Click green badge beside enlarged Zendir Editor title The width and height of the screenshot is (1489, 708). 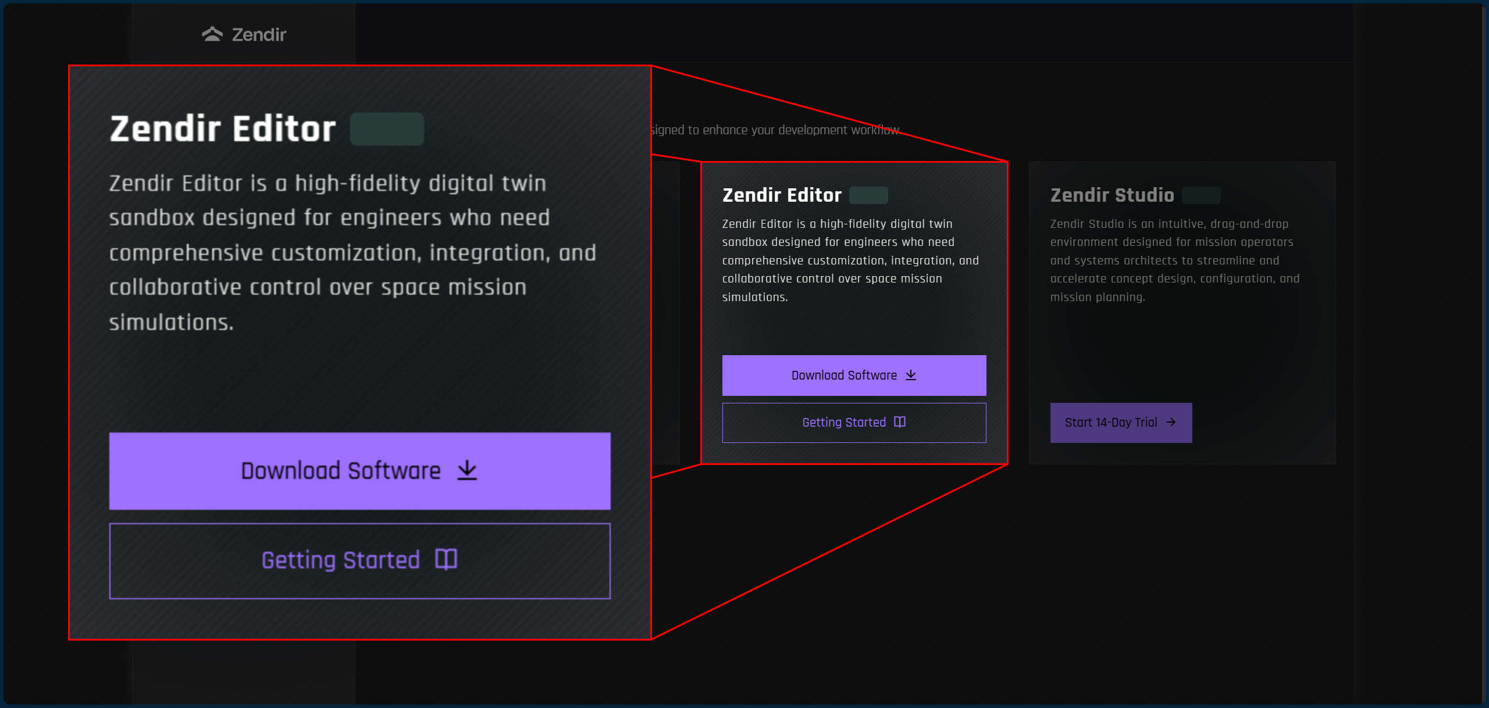click(387, 128)
